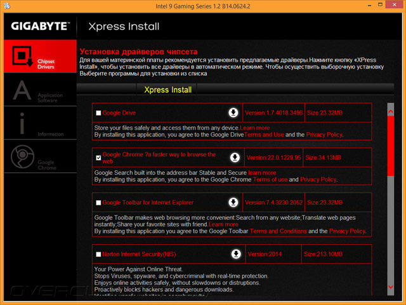The width and height of the screenshot is (406, 305).
Task: Open the Google Chrome sidebar section
Action: coord(40,157)
